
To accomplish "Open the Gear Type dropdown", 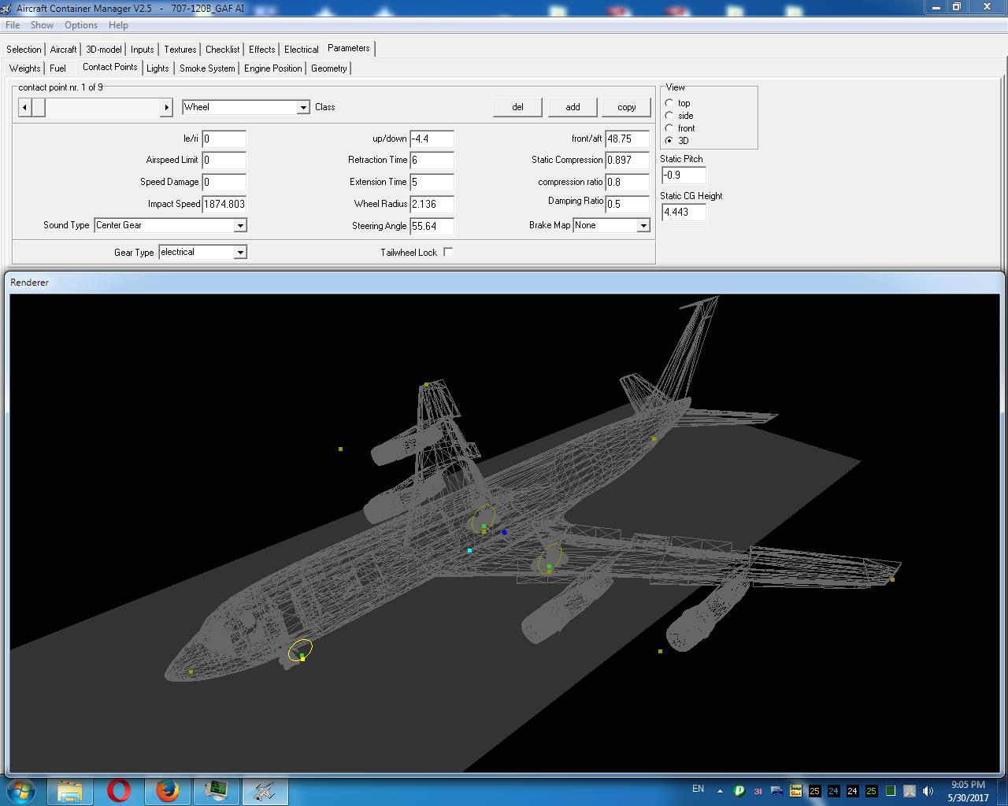I will (240, 253).
